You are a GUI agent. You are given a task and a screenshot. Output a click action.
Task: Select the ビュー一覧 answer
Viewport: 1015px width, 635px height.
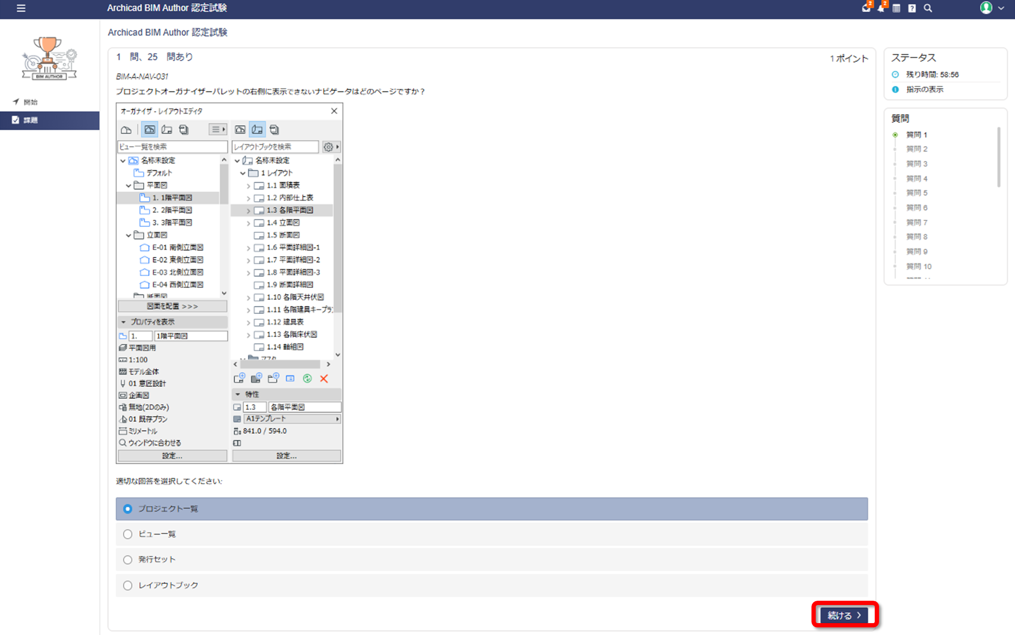(x=491, y=534)
